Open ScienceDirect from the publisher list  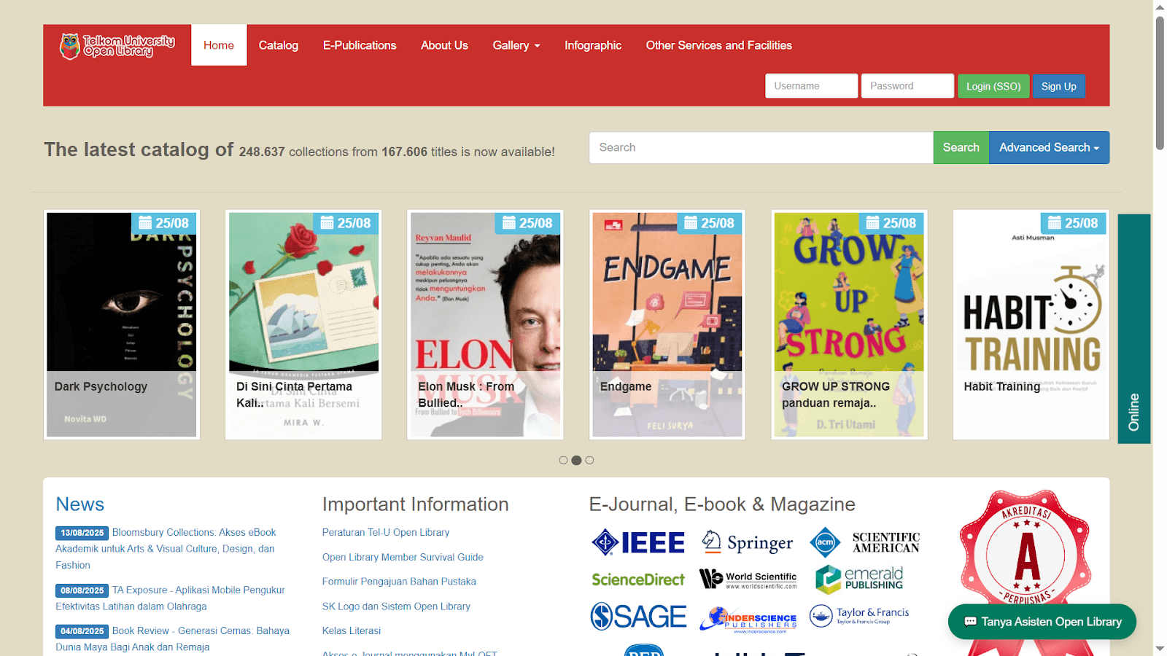638,579
